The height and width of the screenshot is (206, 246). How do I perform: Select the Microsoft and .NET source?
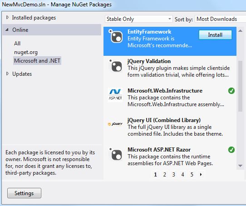point(37,61)
